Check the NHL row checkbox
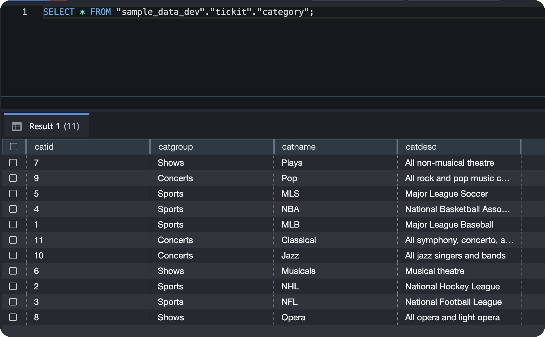 pos(13,286)
